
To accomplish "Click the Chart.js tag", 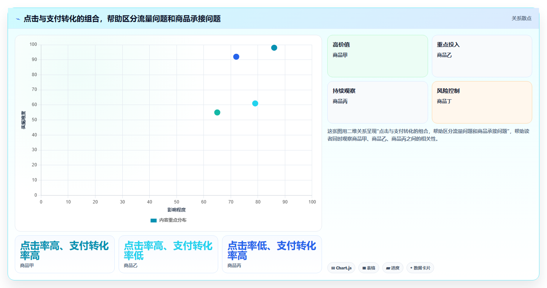I will pos(341,268).
